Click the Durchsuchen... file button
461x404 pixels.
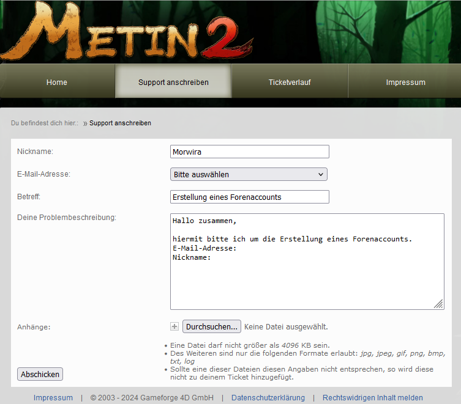pos(212,326)
